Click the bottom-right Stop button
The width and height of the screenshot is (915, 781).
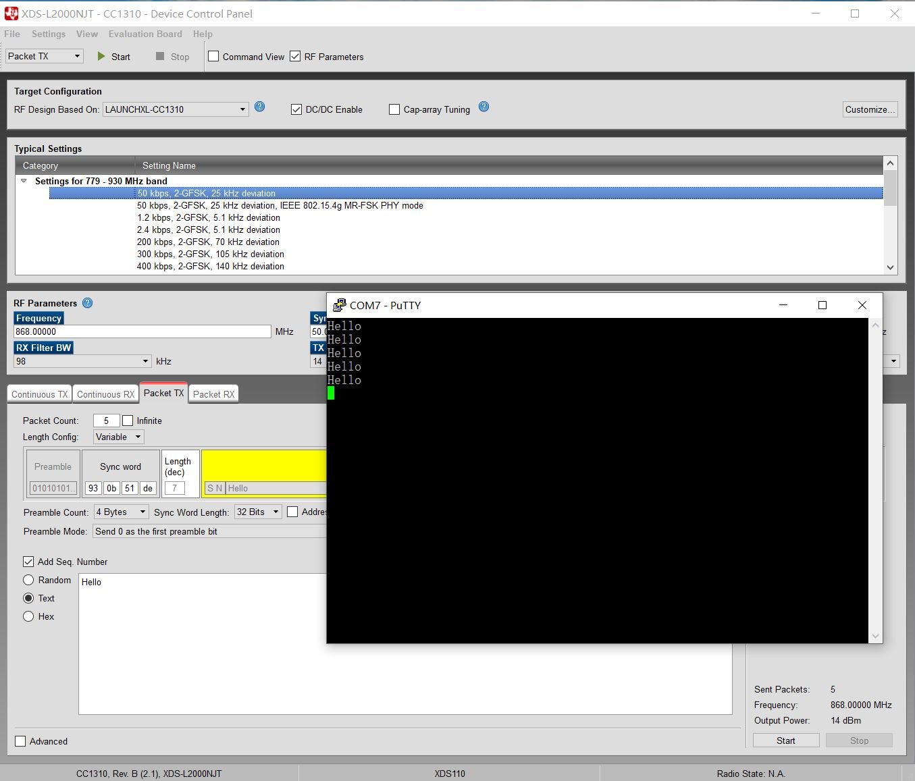(x=859, y=740)
